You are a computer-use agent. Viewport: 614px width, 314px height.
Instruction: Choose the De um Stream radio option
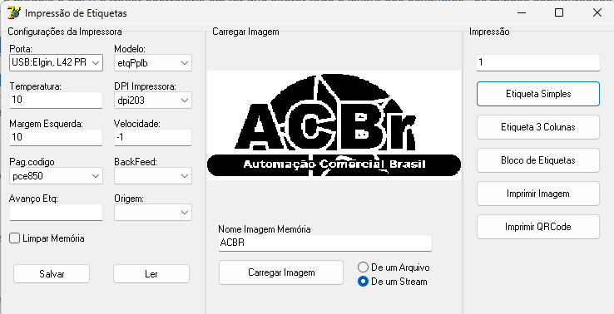pos(363,282)
